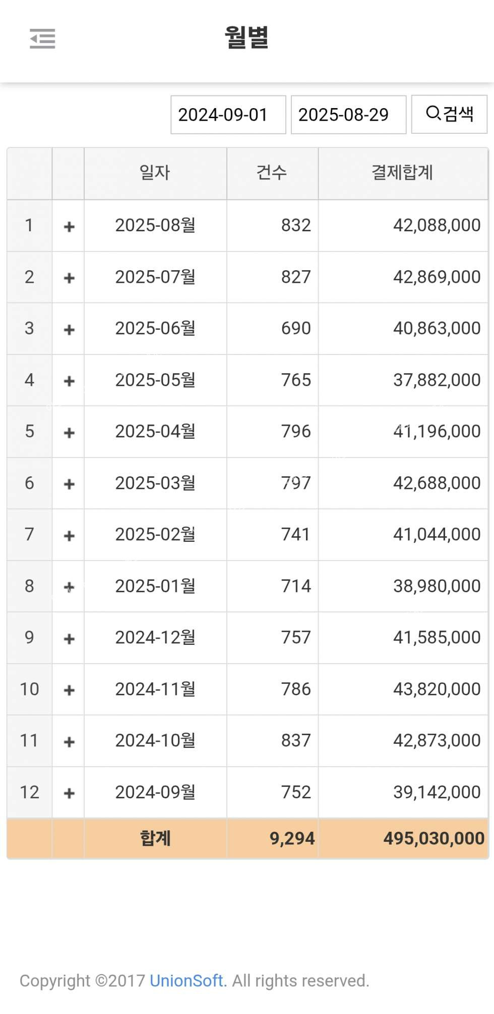Sort by the 건수 column header
The image size is (494, 1014).
click(272, 173)
